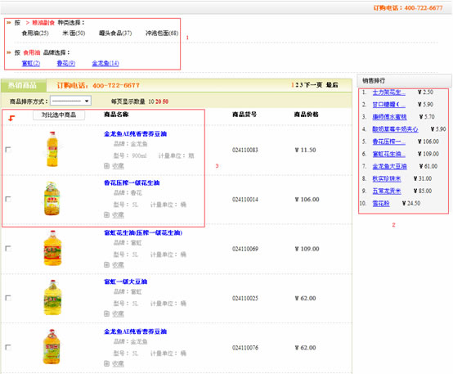Open the 商品排序方式 sort dropdown
Viewport: 453px width, 374px height.
pos(71,101)
